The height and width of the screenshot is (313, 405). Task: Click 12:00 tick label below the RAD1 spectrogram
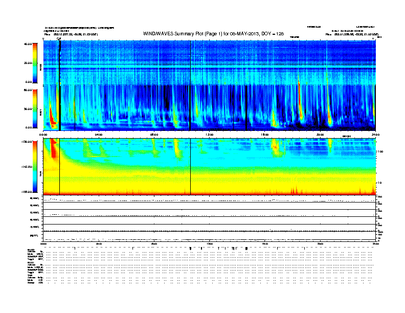click(x=209, y=135)
